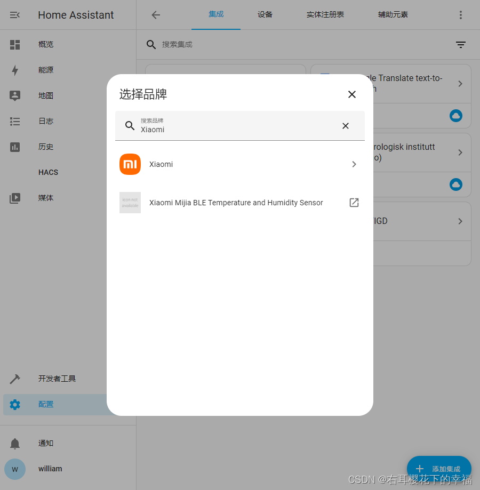The height and width of the screenshot is (490, 480).
Task: Click the Home Assistant title
Action: tap(76, 15)
